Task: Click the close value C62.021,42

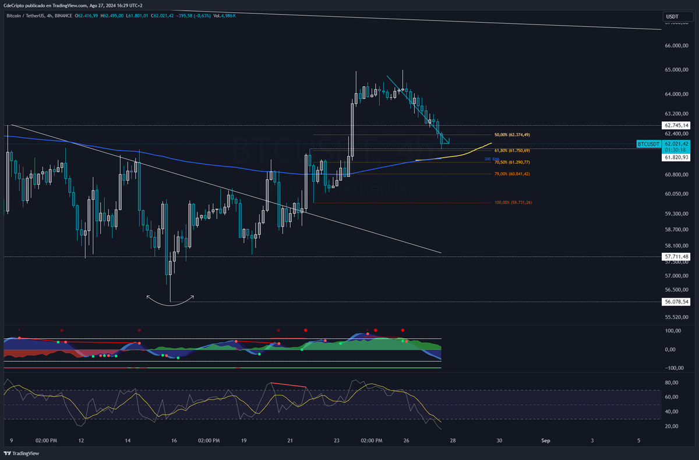Action: 163,16
